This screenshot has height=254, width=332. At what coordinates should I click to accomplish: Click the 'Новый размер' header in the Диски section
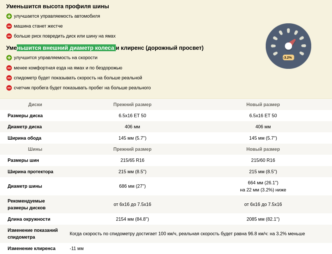tap(263, 105)
